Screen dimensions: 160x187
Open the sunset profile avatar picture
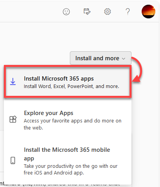[148, 11]
